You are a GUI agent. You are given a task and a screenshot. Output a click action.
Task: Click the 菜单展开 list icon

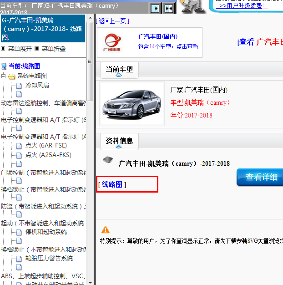(x=3, y=49)
